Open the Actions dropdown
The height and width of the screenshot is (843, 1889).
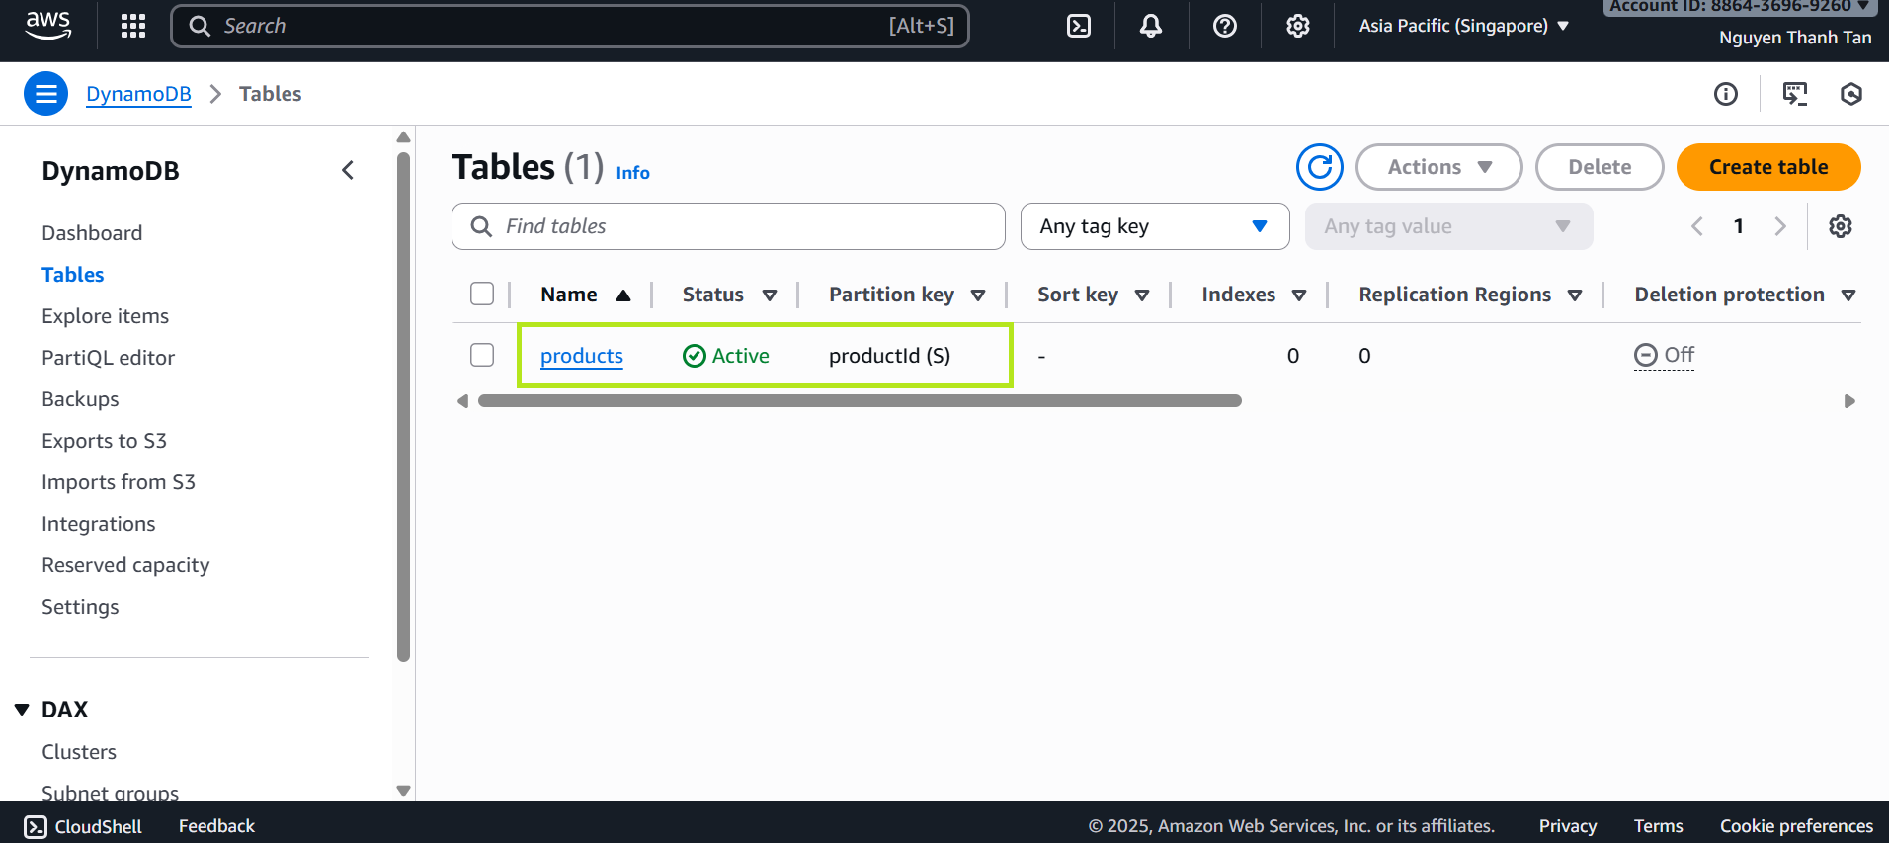pyautogui.click(x=1438, y=167)
